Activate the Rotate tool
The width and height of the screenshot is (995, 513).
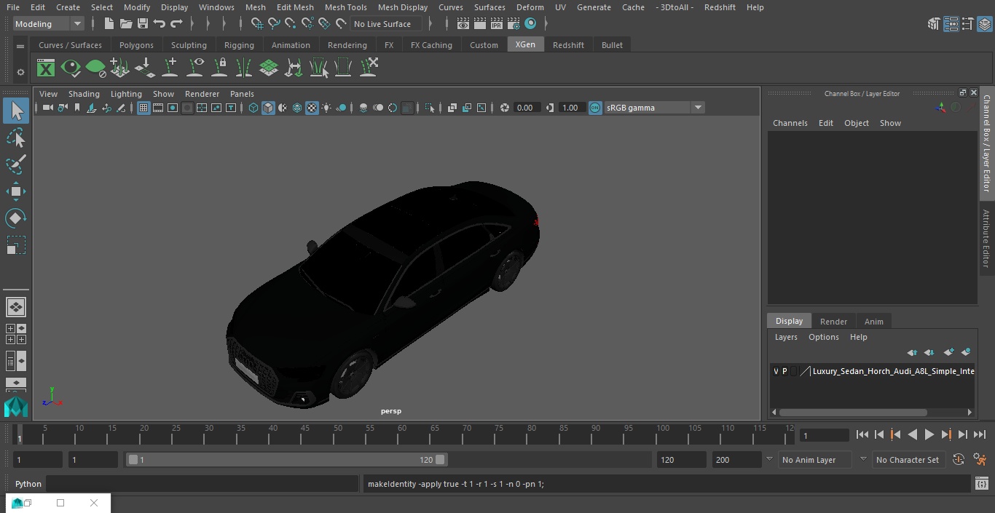click(15, 218)
